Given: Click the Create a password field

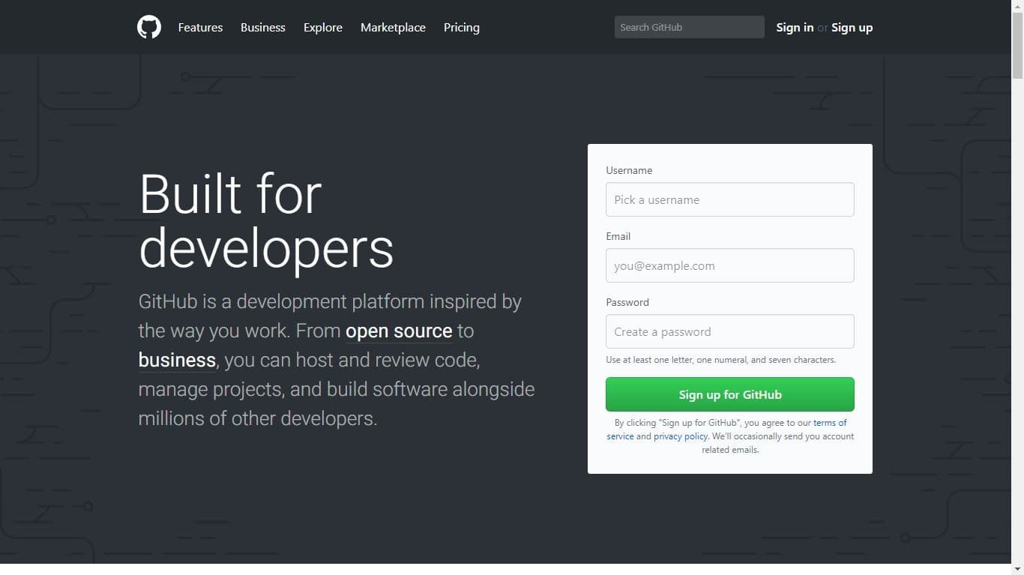Looking at the screenshot, I should (x=729, y=331).
